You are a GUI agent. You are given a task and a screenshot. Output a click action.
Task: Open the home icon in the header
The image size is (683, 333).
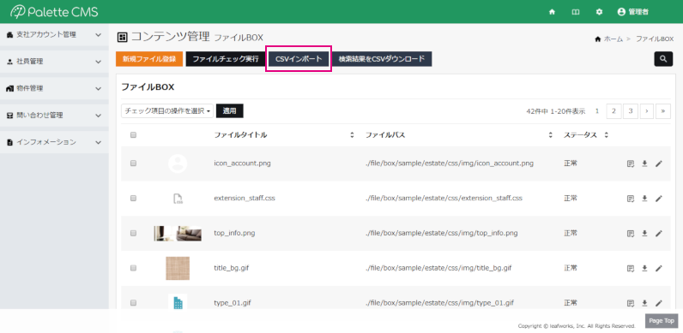point(552,12)
